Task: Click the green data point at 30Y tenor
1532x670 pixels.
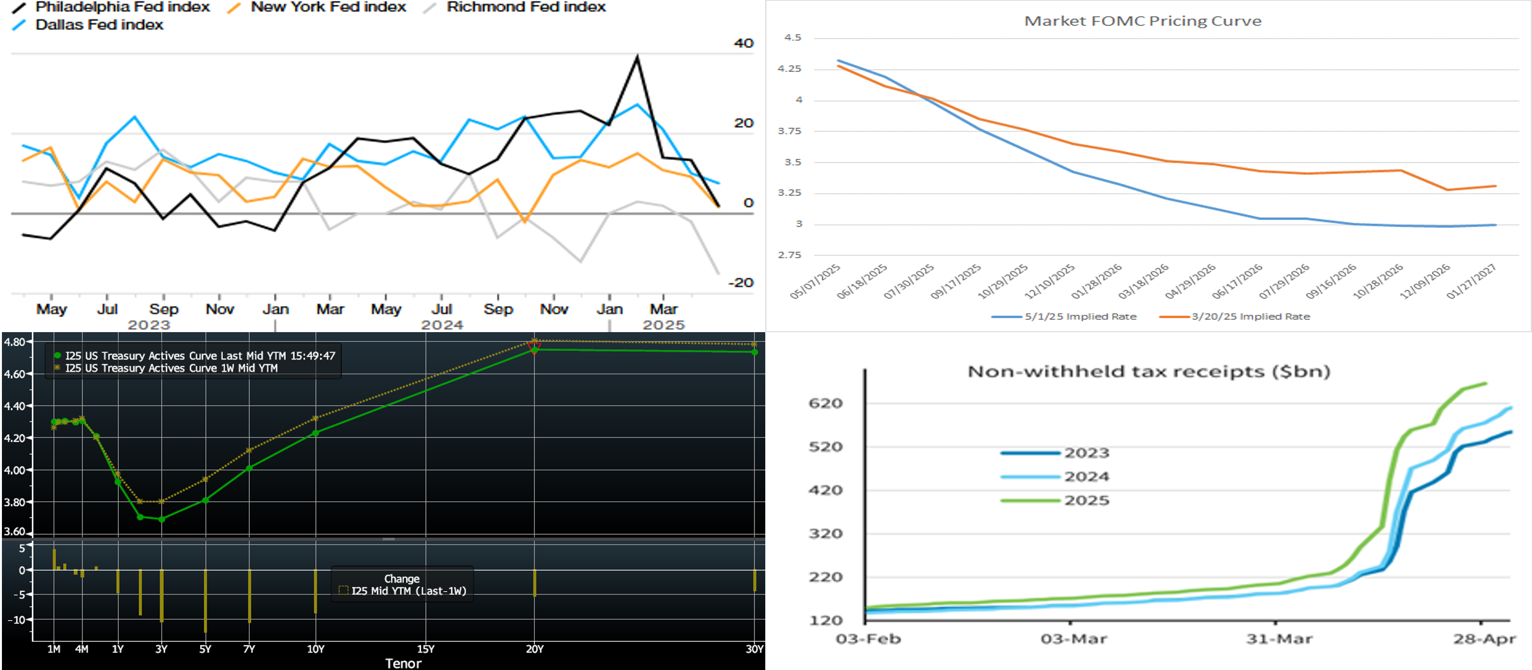Action: [x=754, y=352]
